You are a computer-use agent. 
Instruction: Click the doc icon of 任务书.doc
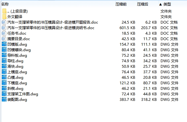pos(4,33)
